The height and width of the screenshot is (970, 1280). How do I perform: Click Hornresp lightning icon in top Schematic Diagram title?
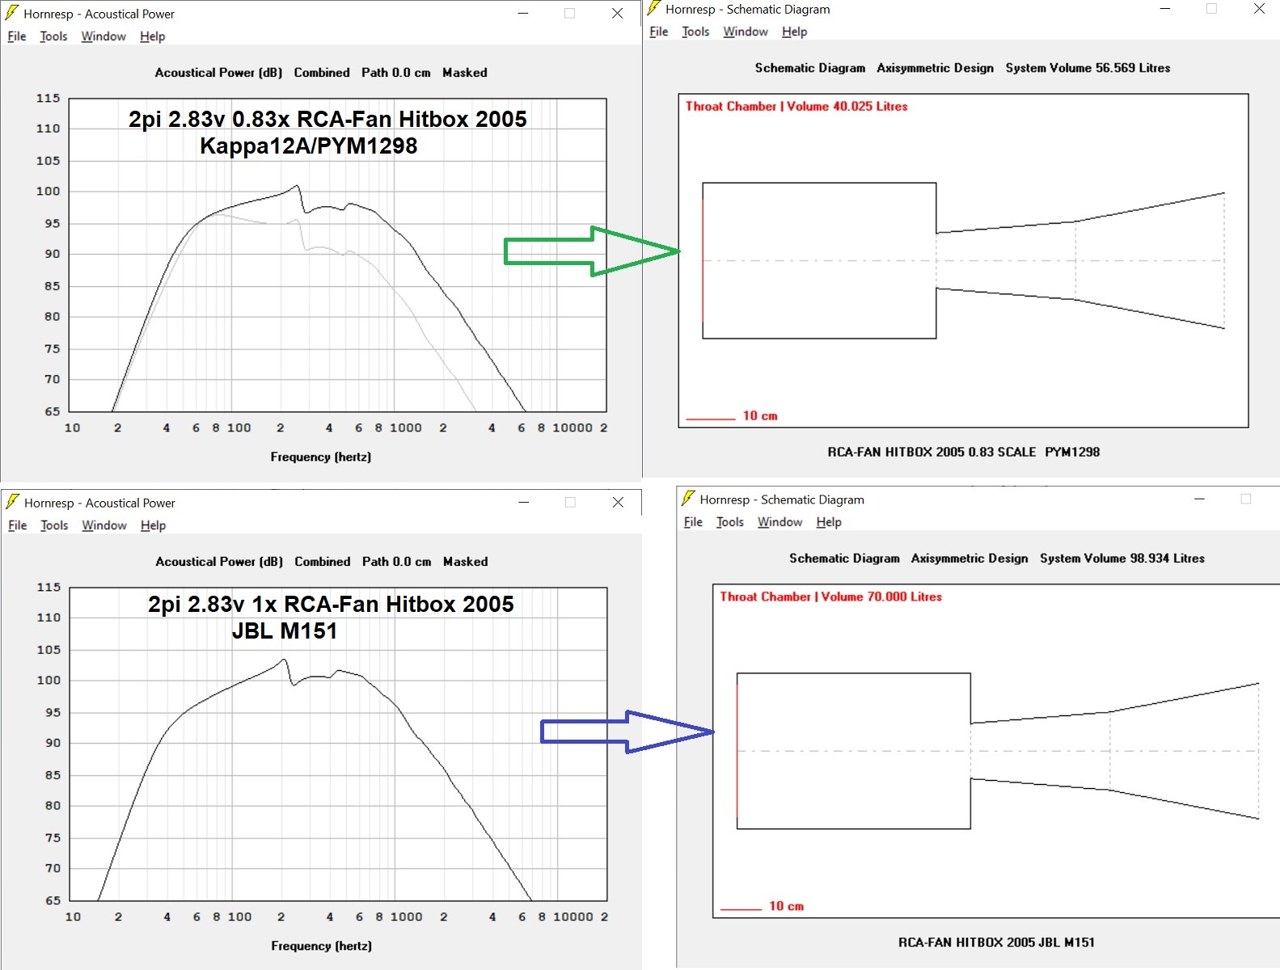click(x=654, y=9)
